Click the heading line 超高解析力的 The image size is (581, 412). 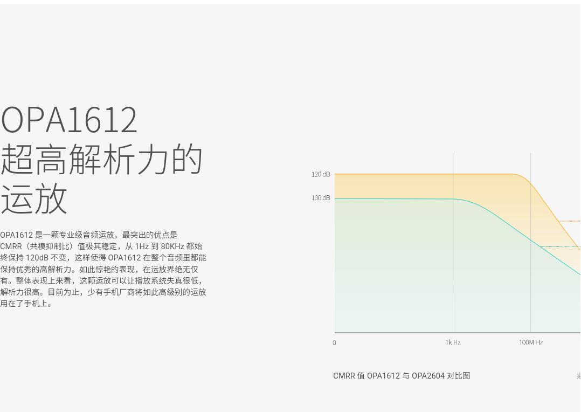101,159
